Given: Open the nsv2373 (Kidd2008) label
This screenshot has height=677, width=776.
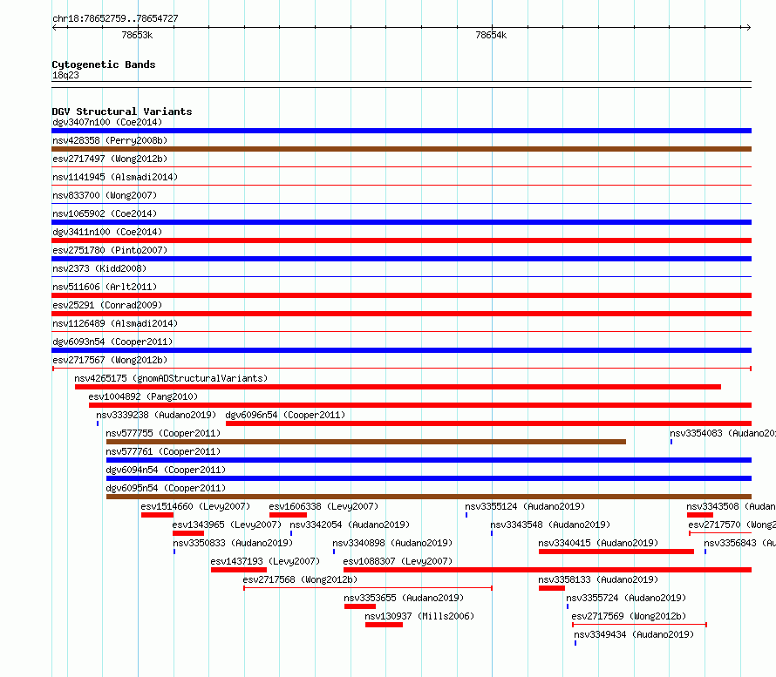Looking at the screenshot, I should (99, 268).
